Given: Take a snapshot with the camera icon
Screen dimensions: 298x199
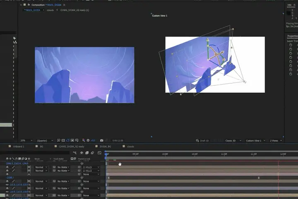Looking at the screenshot, I should pyautogui.click(x=102, y=141).
